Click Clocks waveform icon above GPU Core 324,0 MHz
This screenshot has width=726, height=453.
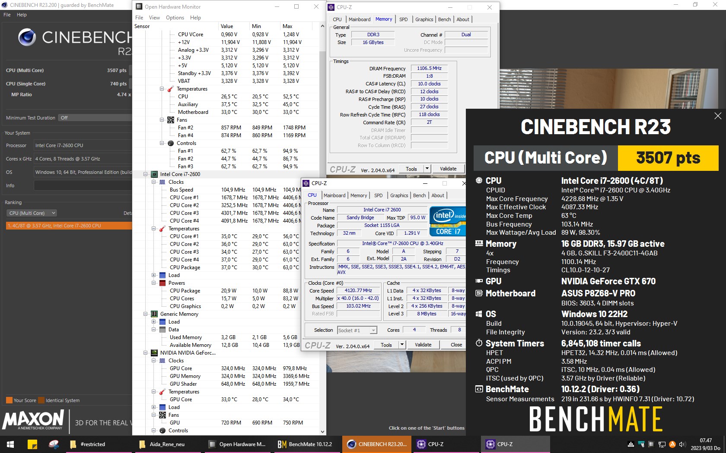click(162, 361)
